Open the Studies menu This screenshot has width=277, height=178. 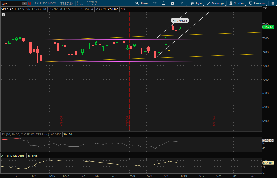237,3
